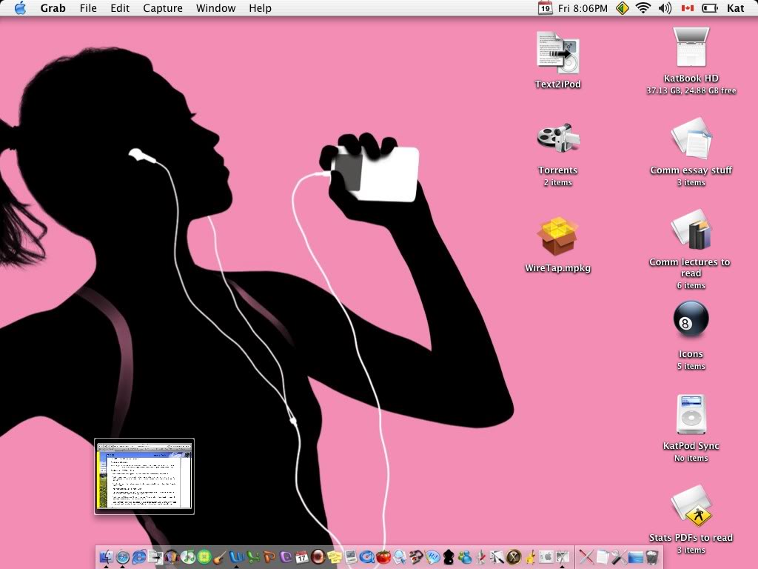Open iCal calendar icon in Dock
Viewport: 758px width, 569px height.
coord(302,557)
